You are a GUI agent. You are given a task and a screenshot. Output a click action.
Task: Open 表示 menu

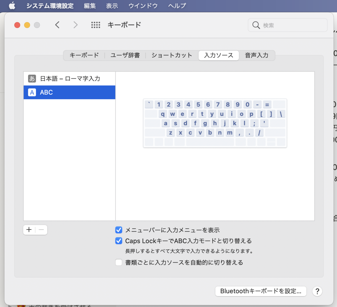[112, 6]
